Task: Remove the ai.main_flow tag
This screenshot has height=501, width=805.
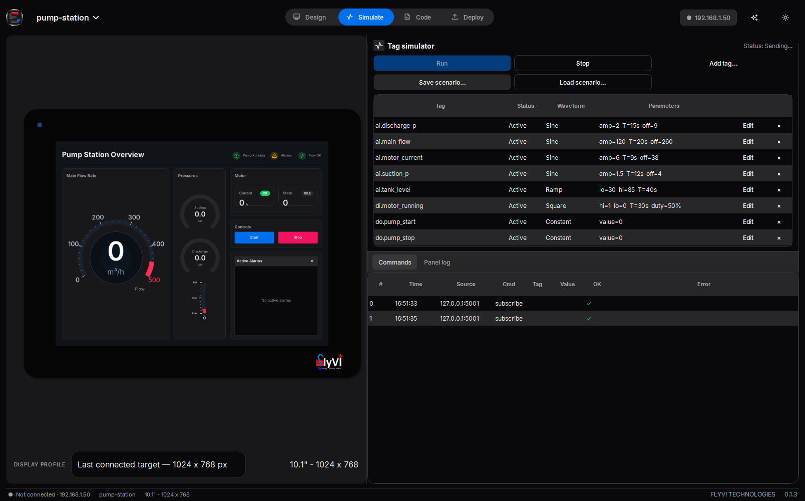Action: (779, 142)
